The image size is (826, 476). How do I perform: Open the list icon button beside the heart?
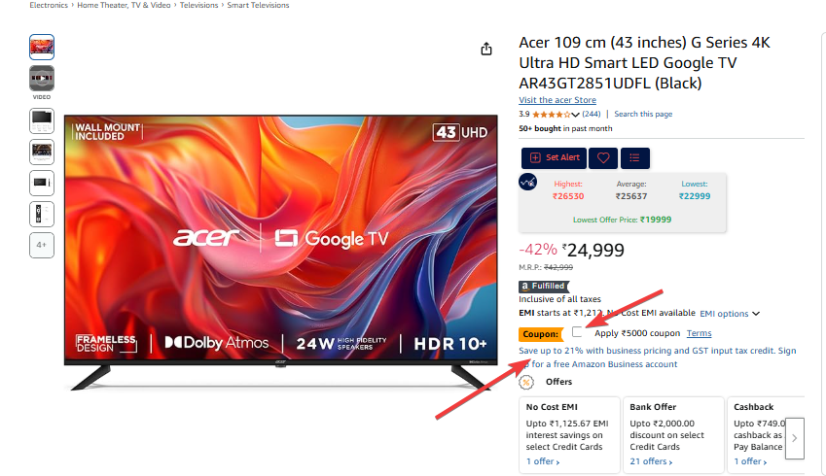click(x=634, y=157)
